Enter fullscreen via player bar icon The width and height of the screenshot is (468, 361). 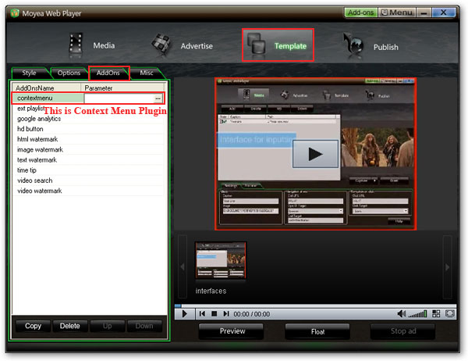tap(449, 313)
